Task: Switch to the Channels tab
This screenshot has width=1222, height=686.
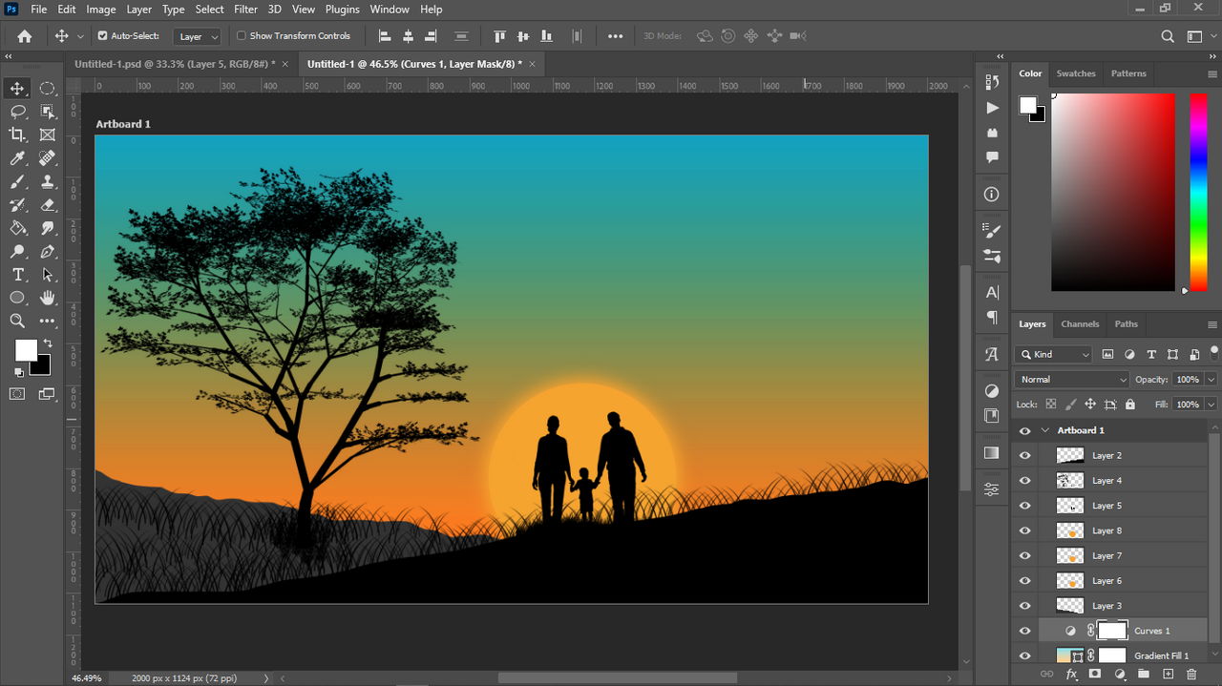Action: (x=1080, y=324)
